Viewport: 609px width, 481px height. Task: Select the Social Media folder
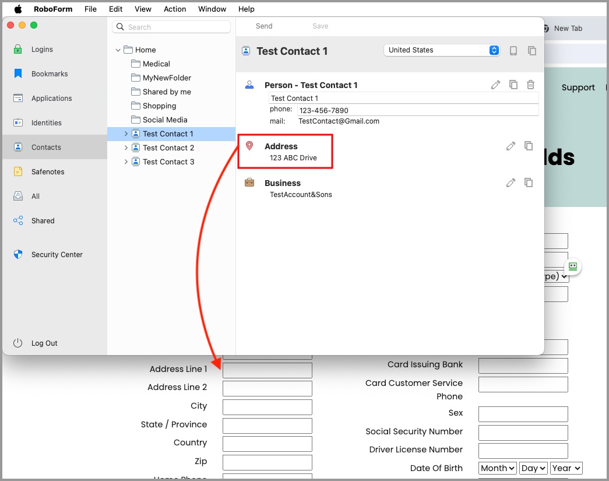click(x=165, y=120)
